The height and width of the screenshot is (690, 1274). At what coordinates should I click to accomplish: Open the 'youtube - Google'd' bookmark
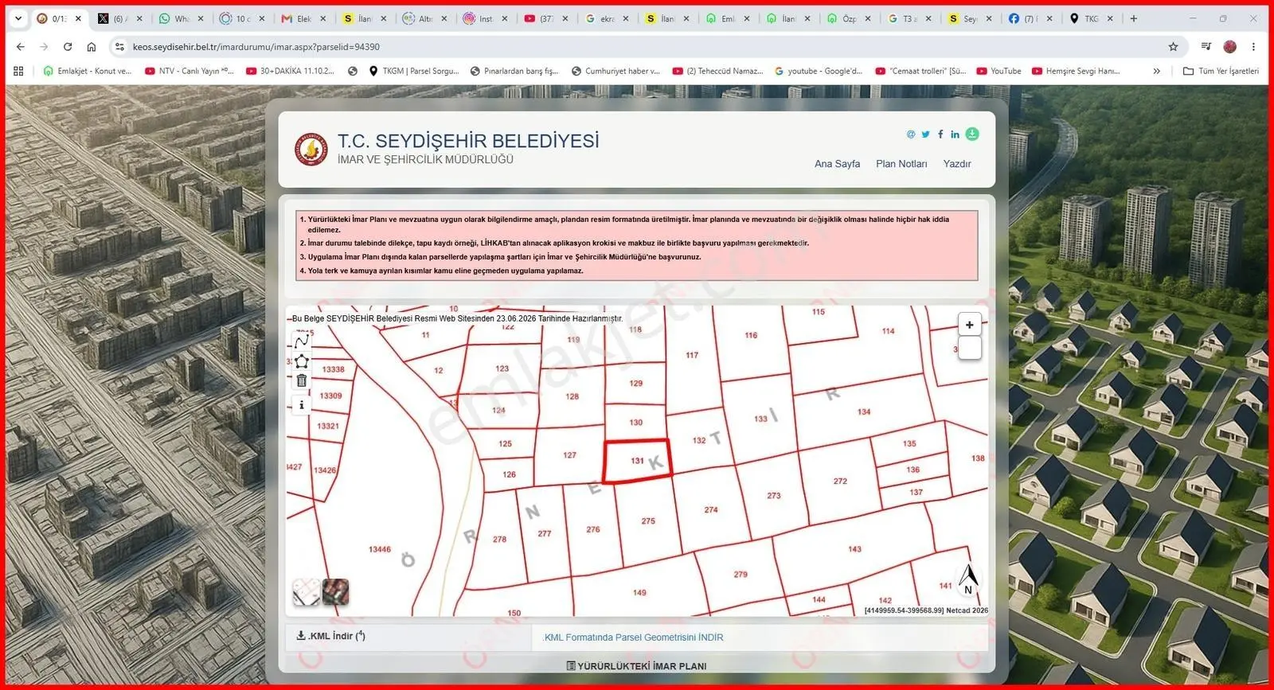click(818, 71)
